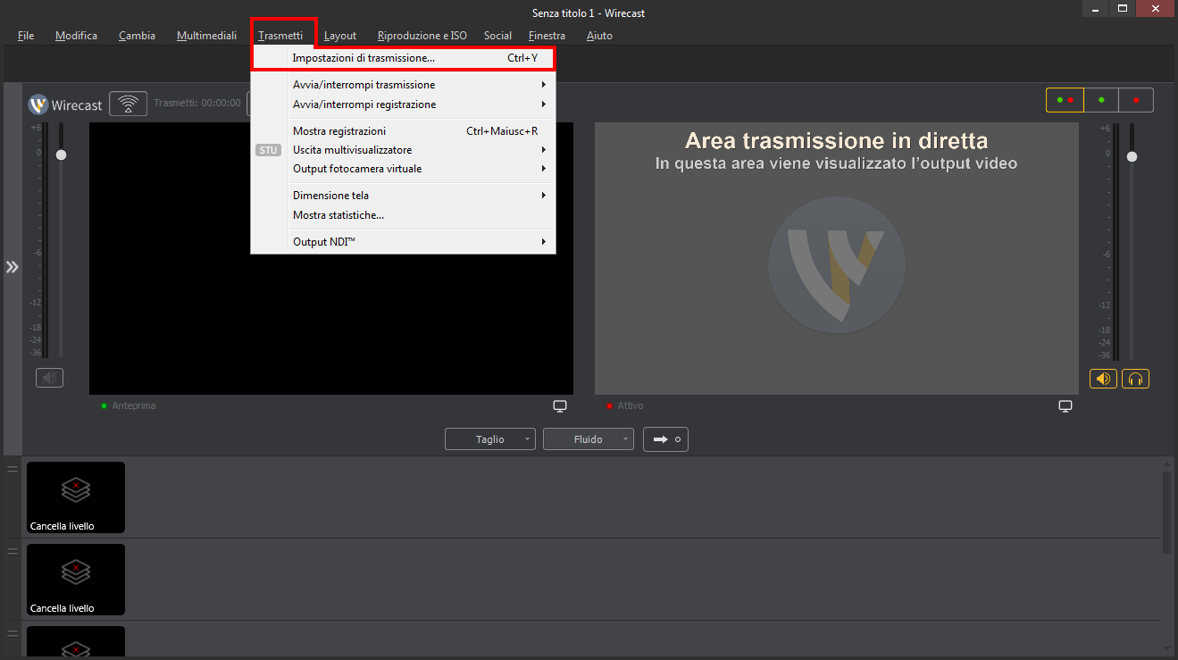
Task: Click the Attivo live label
Action: [631, 405]
